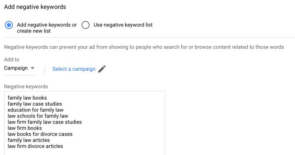Click the pencil edit icon beside Select a campaign

[102, 69]
